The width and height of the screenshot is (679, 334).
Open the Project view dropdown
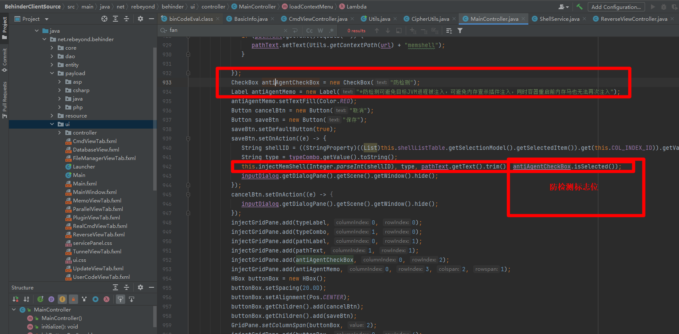tap(47, 19)
